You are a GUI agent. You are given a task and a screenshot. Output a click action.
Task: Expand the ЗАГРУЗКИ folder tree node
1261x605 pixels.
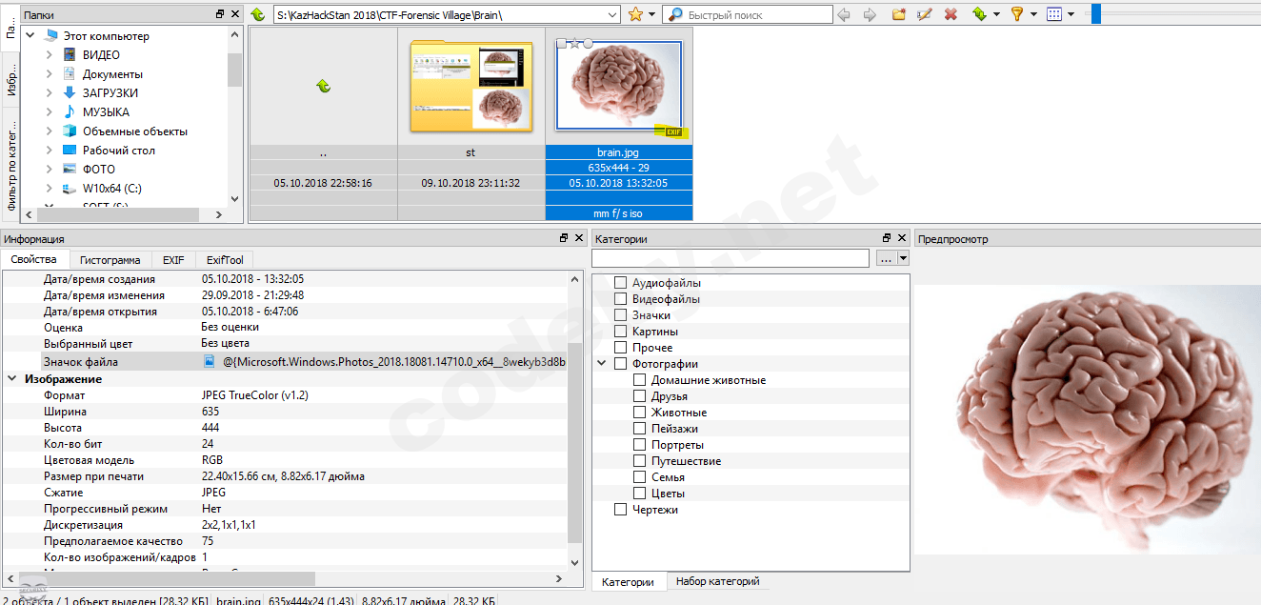tap(50, 93)
